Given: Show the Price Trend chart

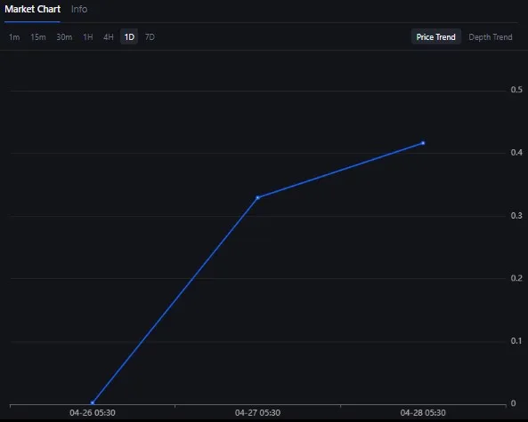Looking at the screenshot, I should (x=435, y=37).
